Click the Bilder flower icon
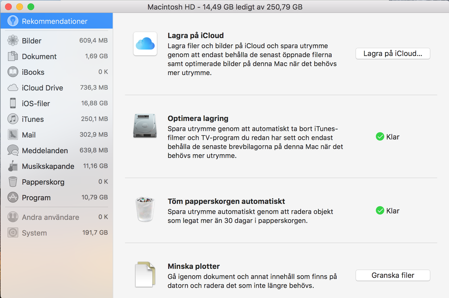This screenshot has height=298, width=449. click(x=13, y=41)
